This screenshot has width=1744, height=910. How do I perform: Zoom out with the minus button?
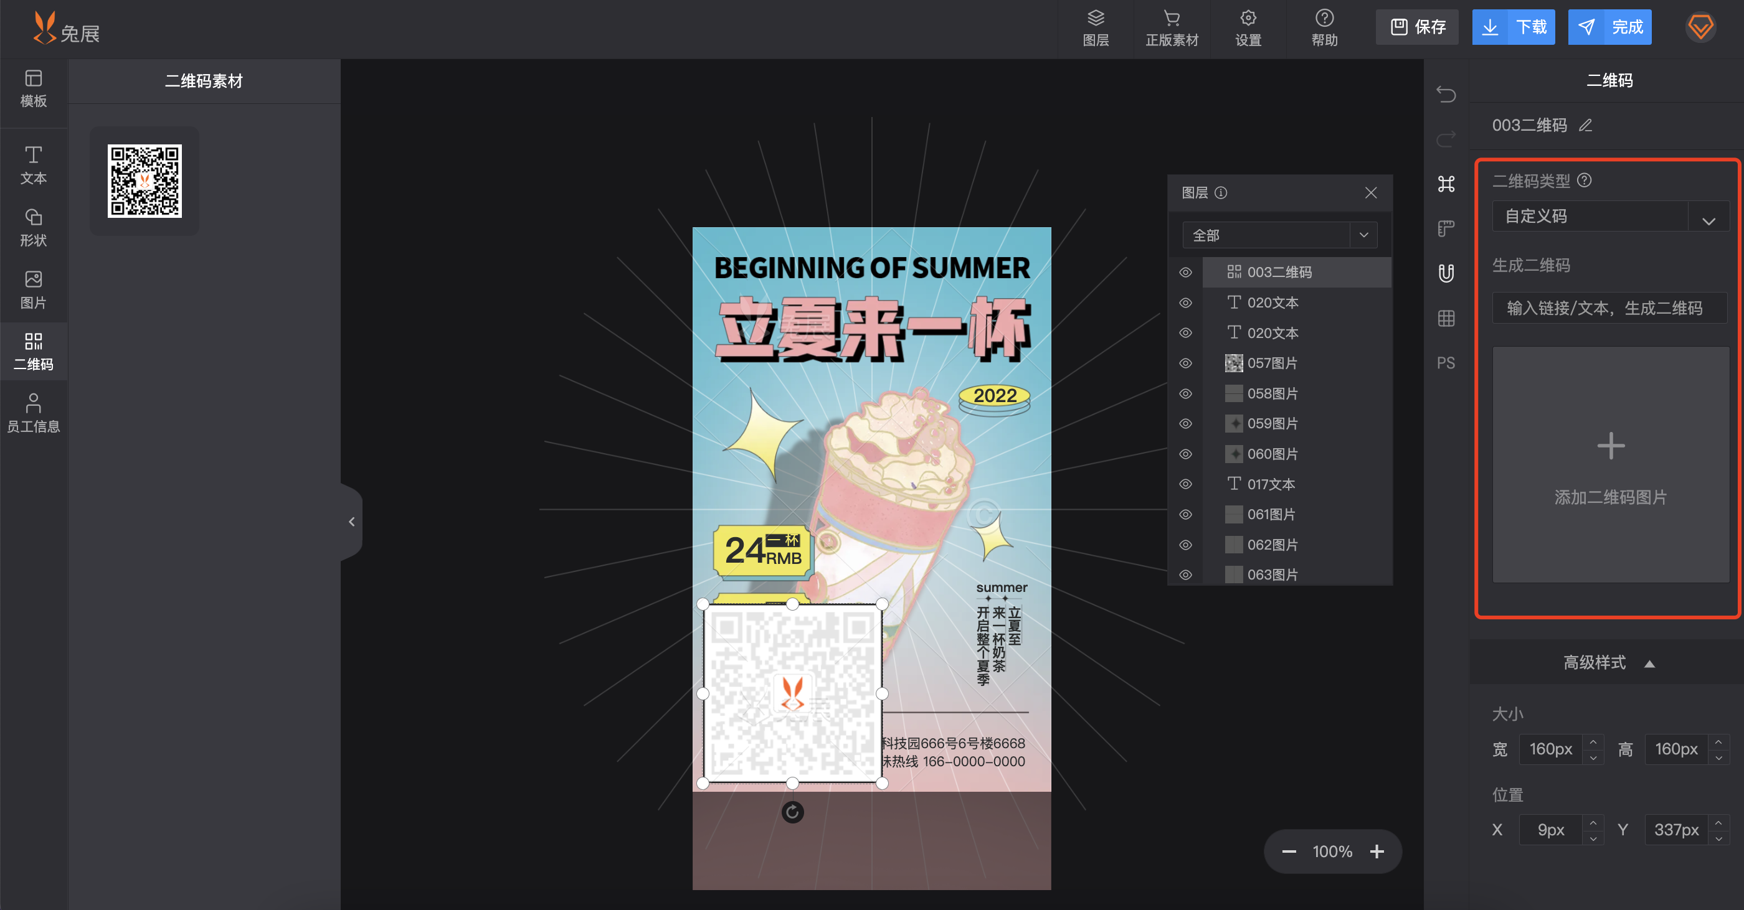[x=1289, y=852]
